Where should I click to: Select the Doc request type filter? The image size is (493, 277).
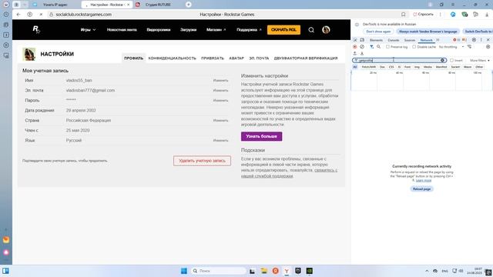click(382, 67)
